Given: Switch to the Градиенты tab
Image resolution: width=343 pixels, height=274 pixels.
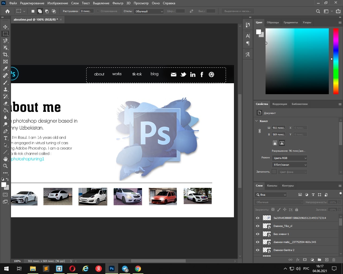Looking at the screenshot, I should (291, 22).
